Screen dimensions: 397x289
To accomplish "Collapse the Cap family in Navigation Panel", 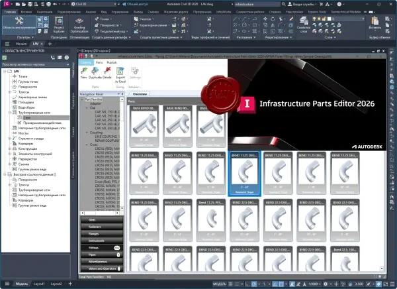I will point(87,107).
